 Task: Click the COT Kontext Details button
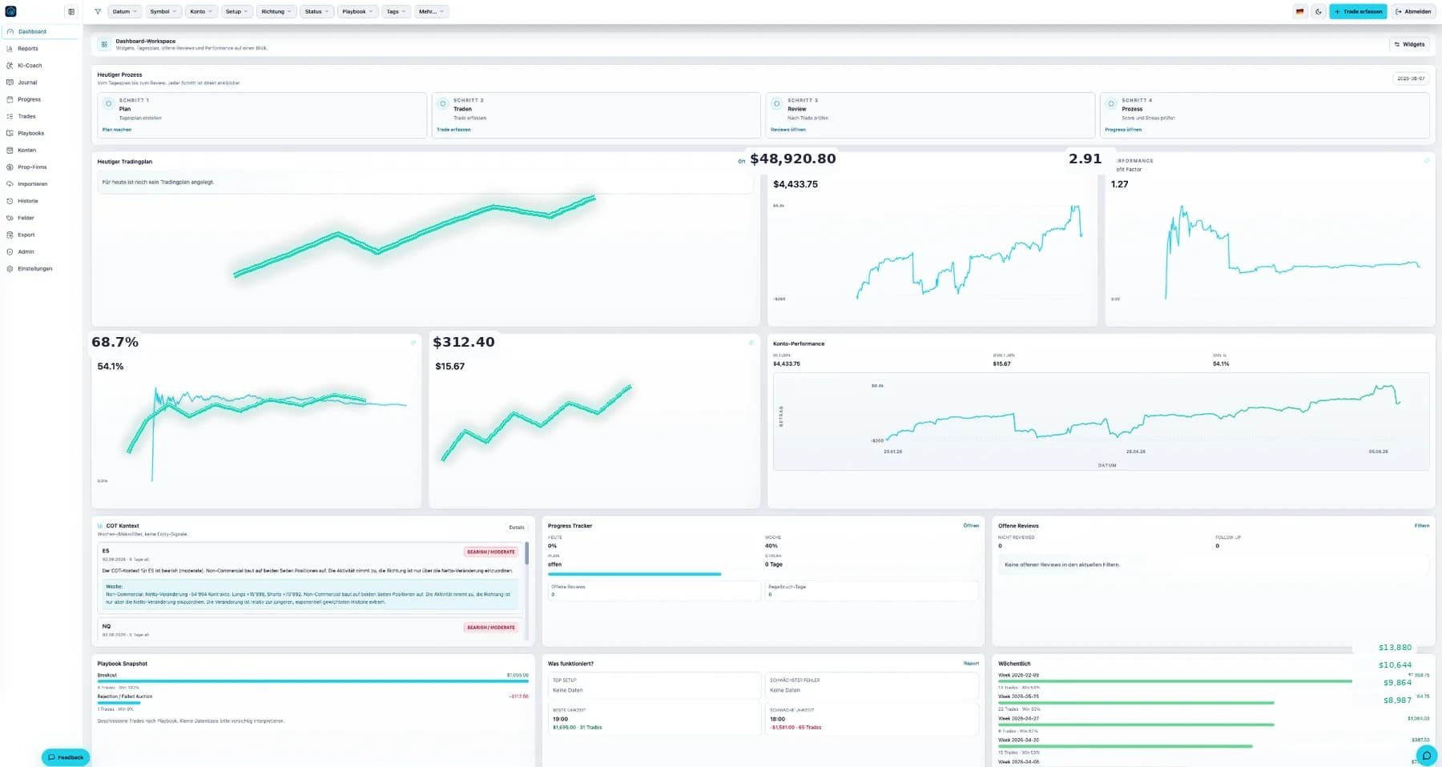coord(517,527)
